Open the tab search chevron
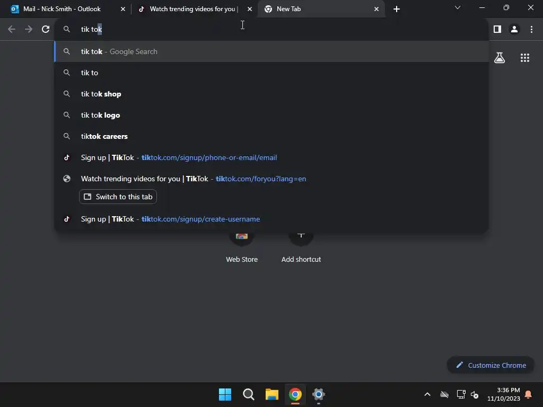 tap(458, 7)
